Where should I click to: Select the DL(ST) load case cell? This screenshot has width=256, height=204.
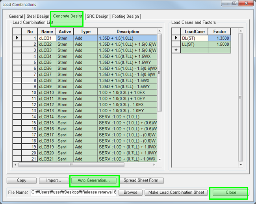194,38
